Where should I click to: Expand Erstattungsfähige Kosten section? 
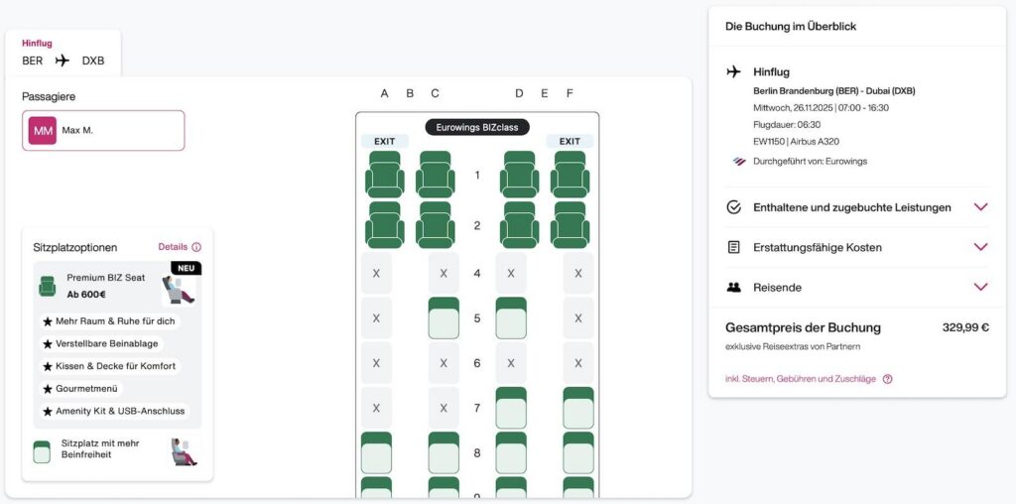857,247
